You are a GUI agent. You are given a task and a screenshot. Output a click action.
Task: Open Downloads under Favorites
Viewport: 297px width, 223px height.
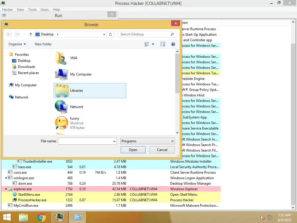pos(23,67)
